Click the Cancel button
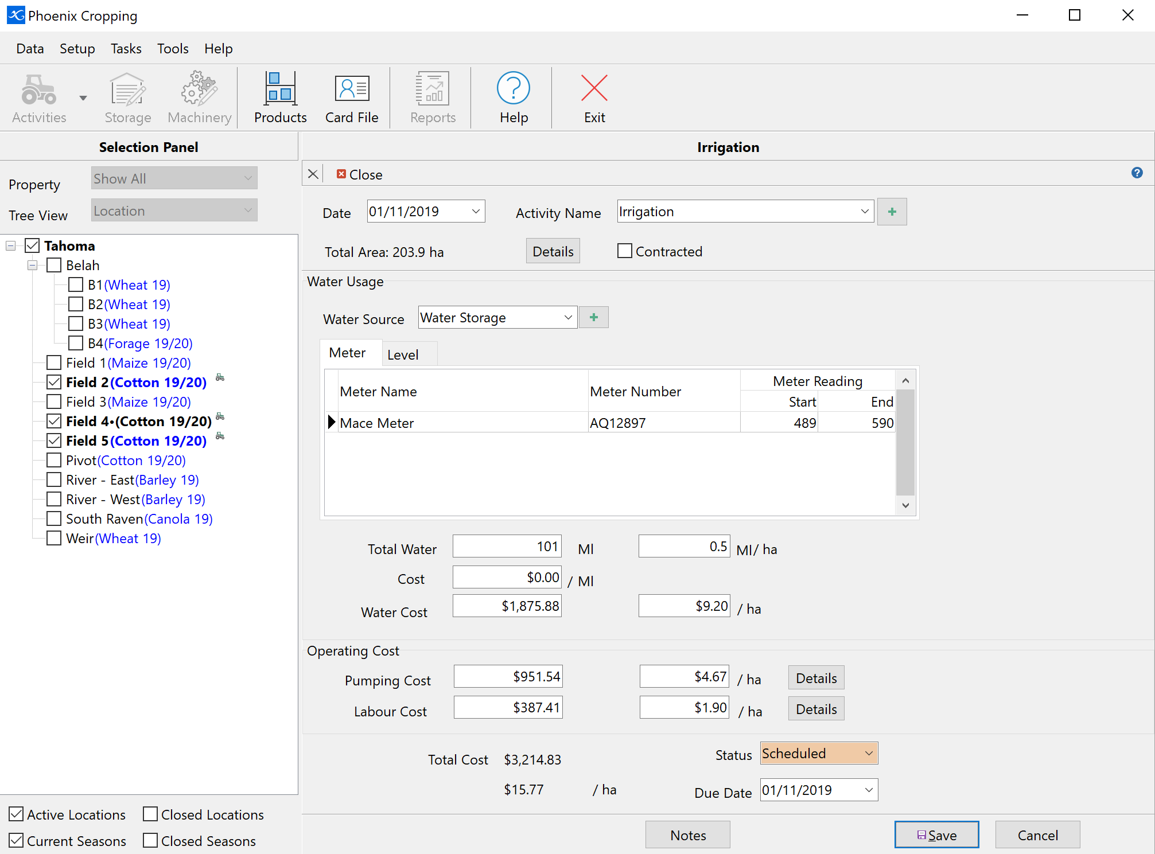The height and width of the screenshot is (854, 1155). coord(1037,835)
